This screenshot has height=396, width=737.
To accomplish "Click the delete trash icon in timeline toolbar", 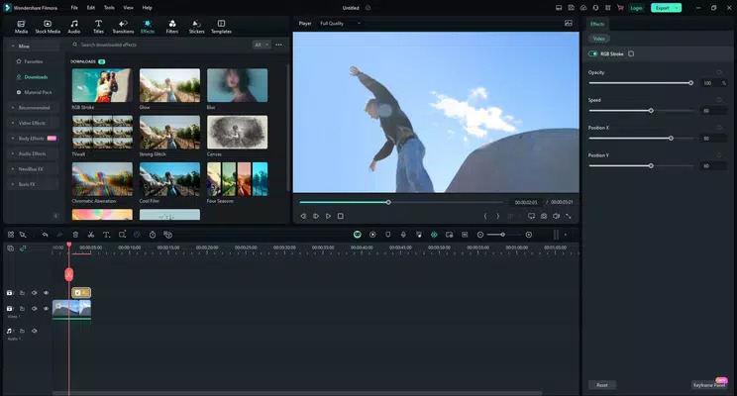I will (74, 235).
